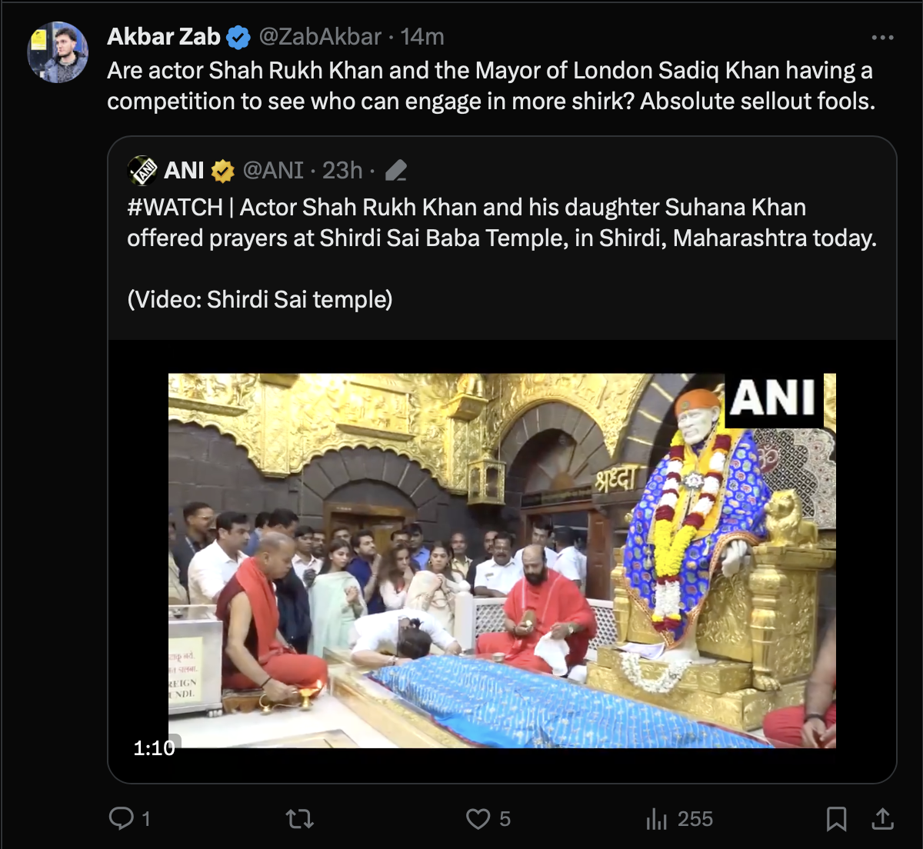The height and width of the screenshot is (849, 923).
Task: Open the 14m timestamp permalink
Action: click(x=422, y=37)
